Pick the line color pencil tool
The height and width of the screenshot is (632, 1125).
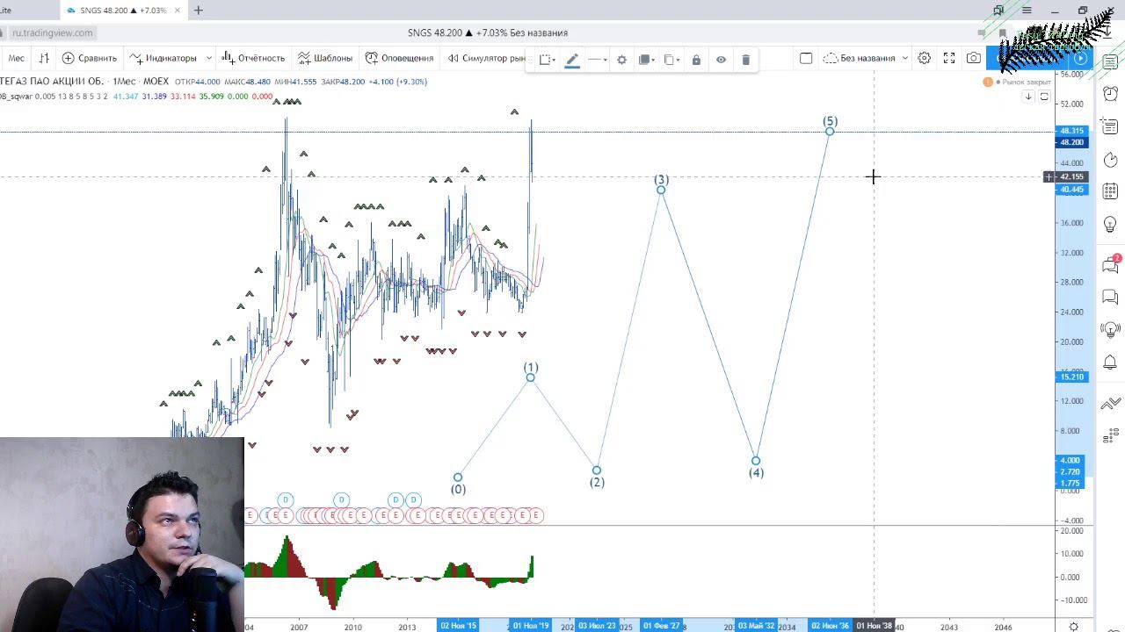click(572, 60)
